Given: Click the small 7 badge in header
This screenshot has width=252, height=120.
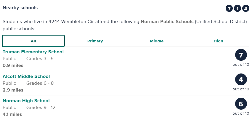Looking at the screenshot, I should coord(229,9).
